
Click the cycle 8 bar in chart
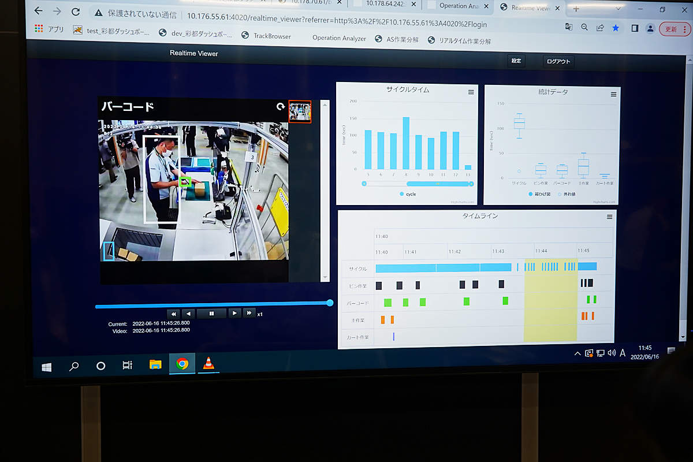pyautogui.click(x=406, y=143)
